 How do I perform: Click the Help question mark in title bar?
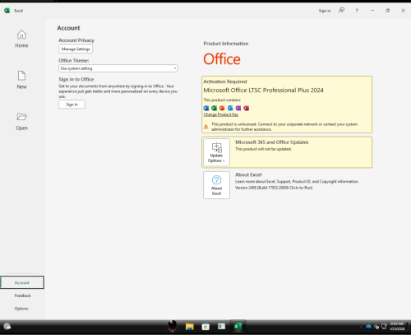pyautogui.click(x=357, y=11)
